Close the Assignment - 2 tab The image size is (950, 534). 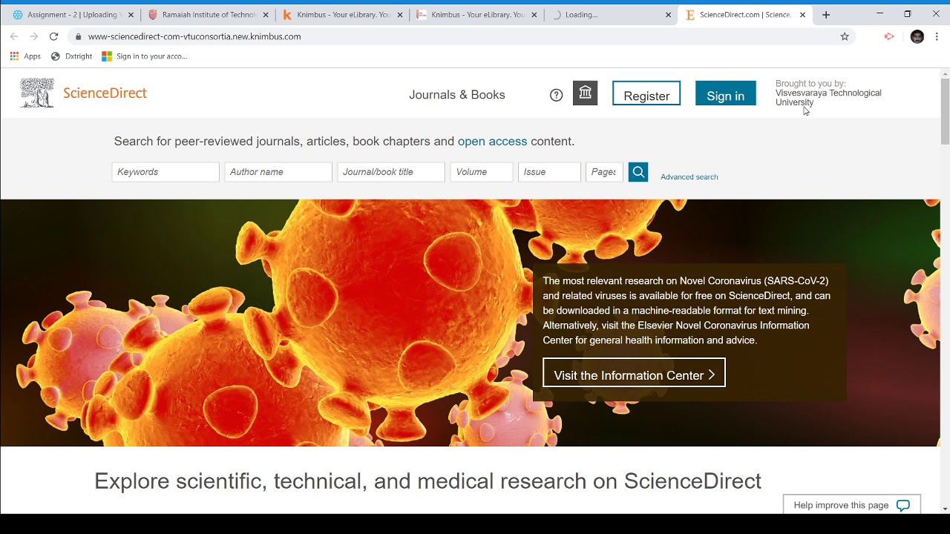pyautogui.click(x=131, y=15)
